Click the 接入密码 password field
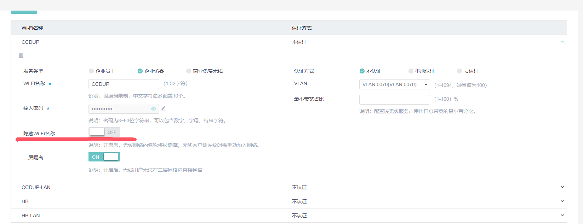 124,109
